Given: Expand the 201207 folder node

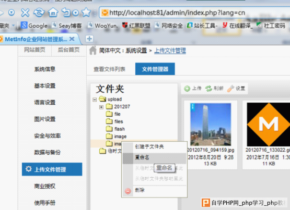Looking at the screenshot, I should [x=101, y=107].
